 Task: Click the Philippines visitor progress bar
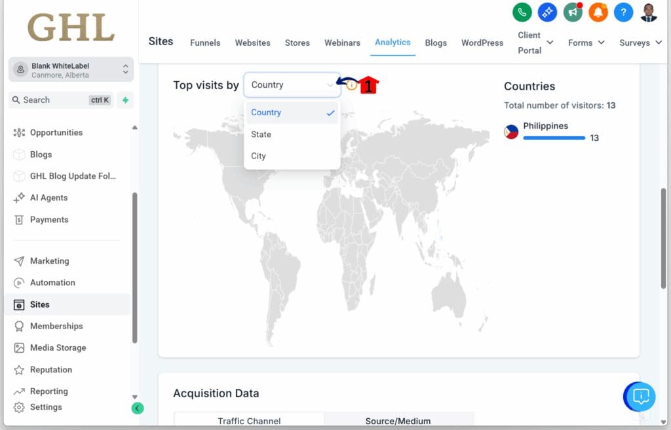coord(553,138)
